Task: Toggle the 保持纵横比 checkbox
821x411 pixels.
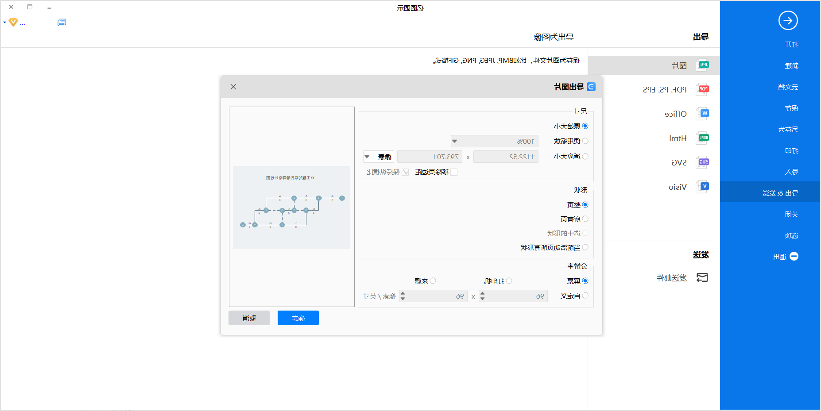Action: point(405,172)
